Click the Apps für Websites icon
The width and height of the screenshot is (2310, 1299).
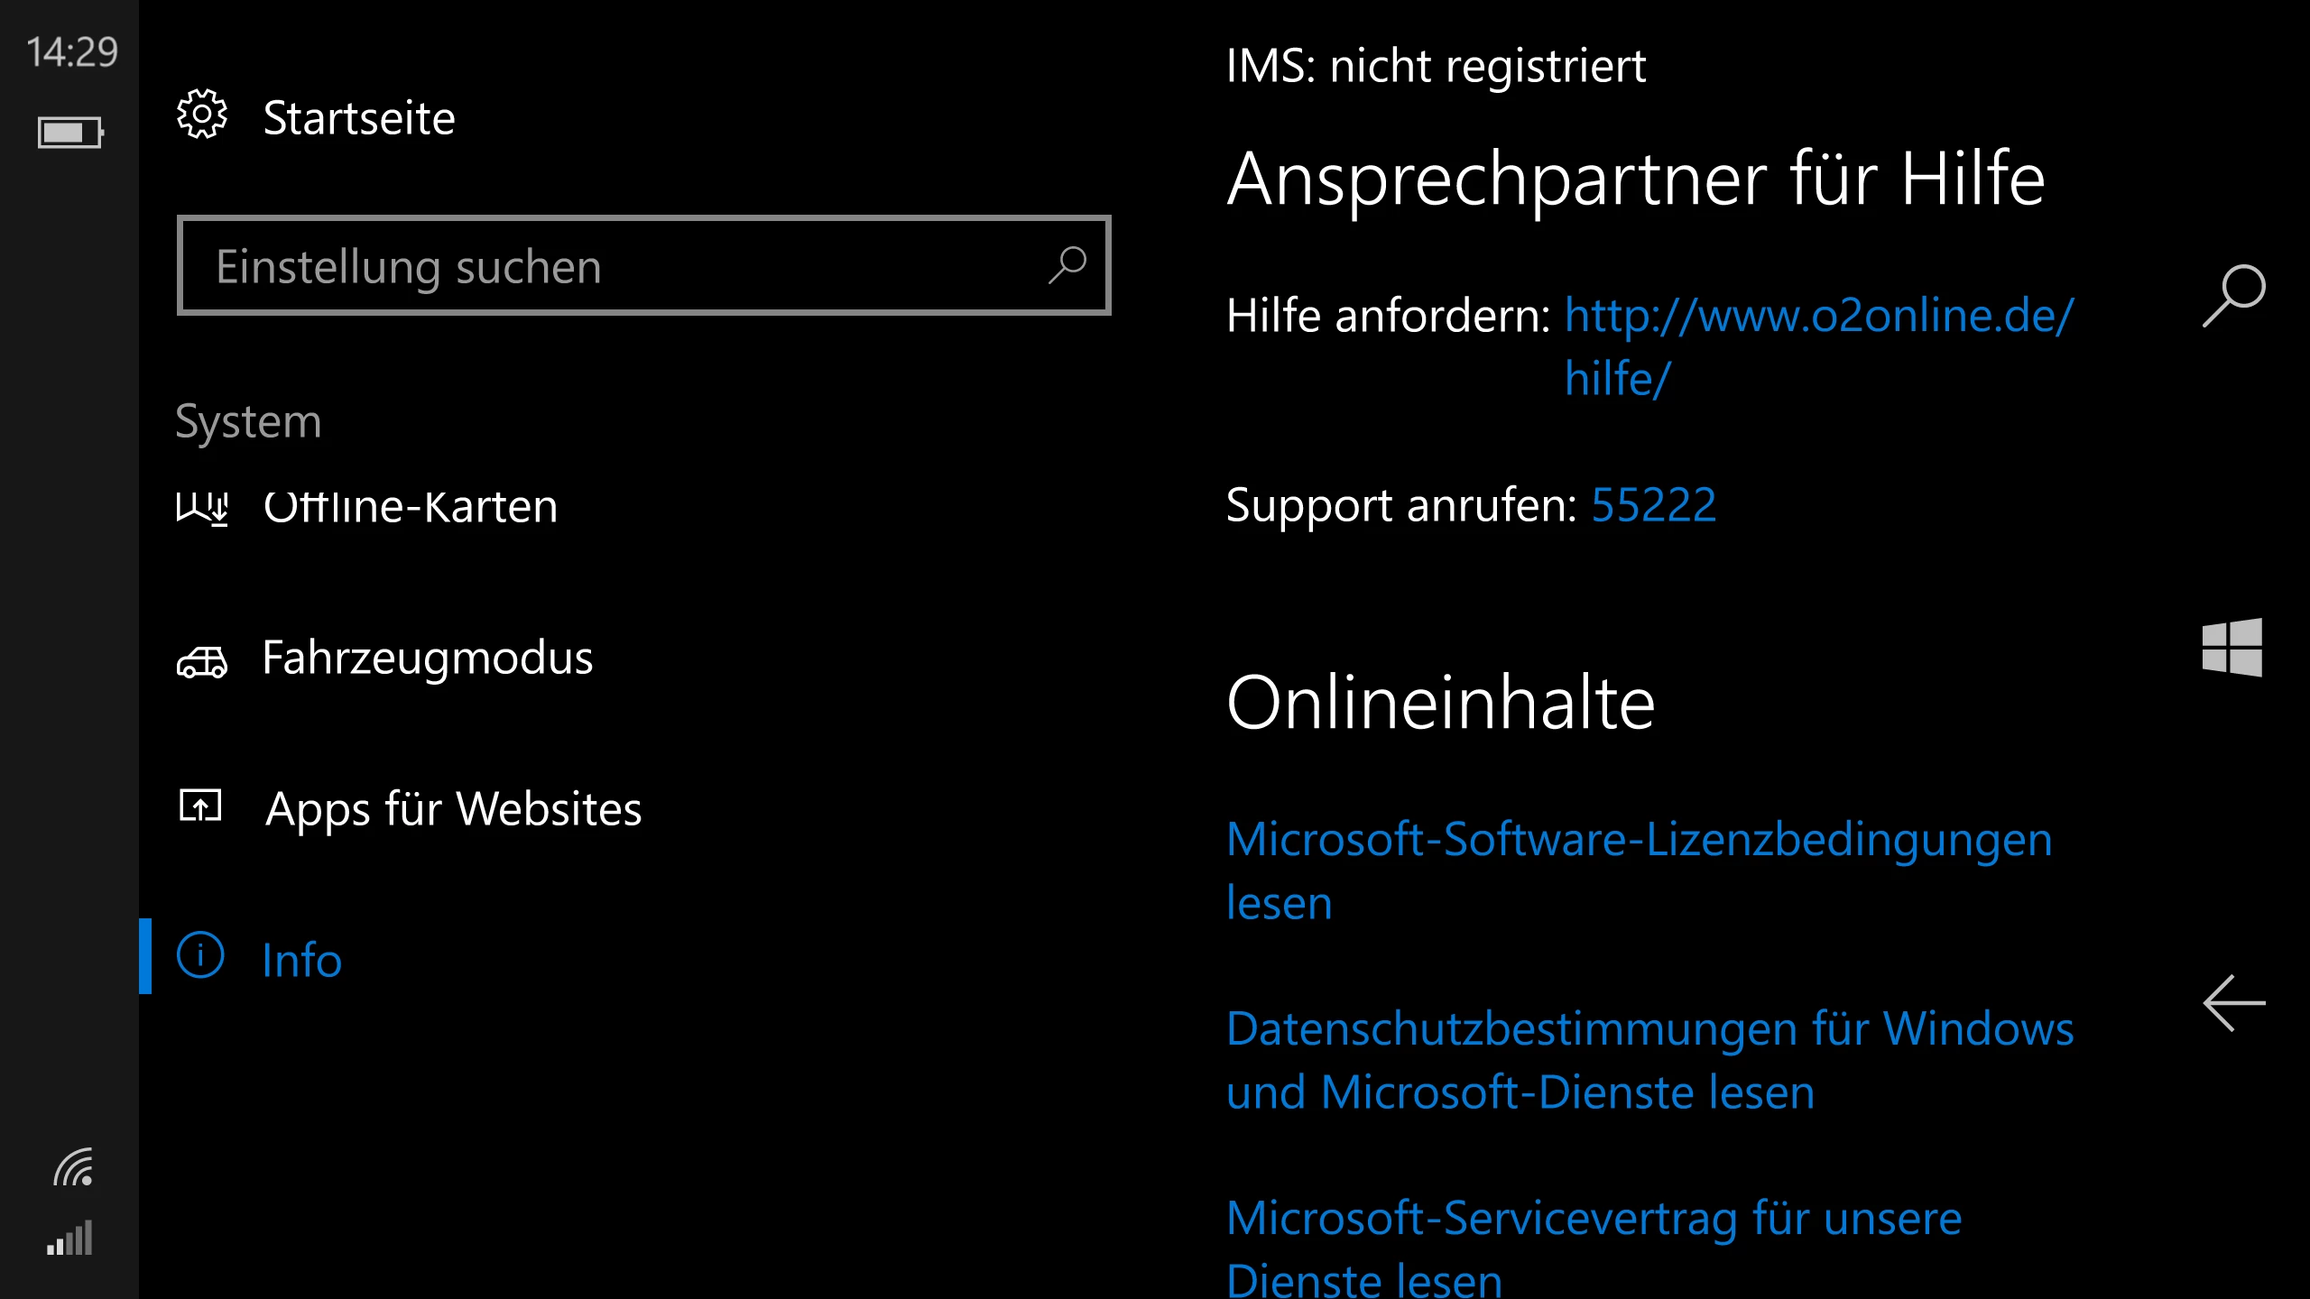click(200, 806)
